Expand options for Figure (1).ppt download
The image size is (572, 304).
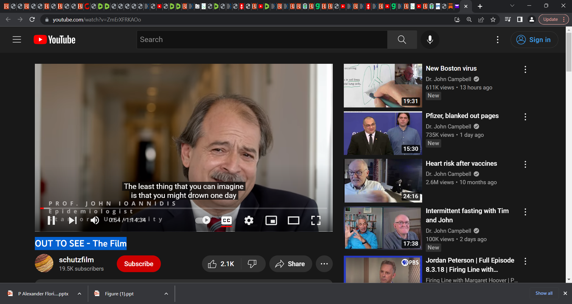(x=166, y=294)
